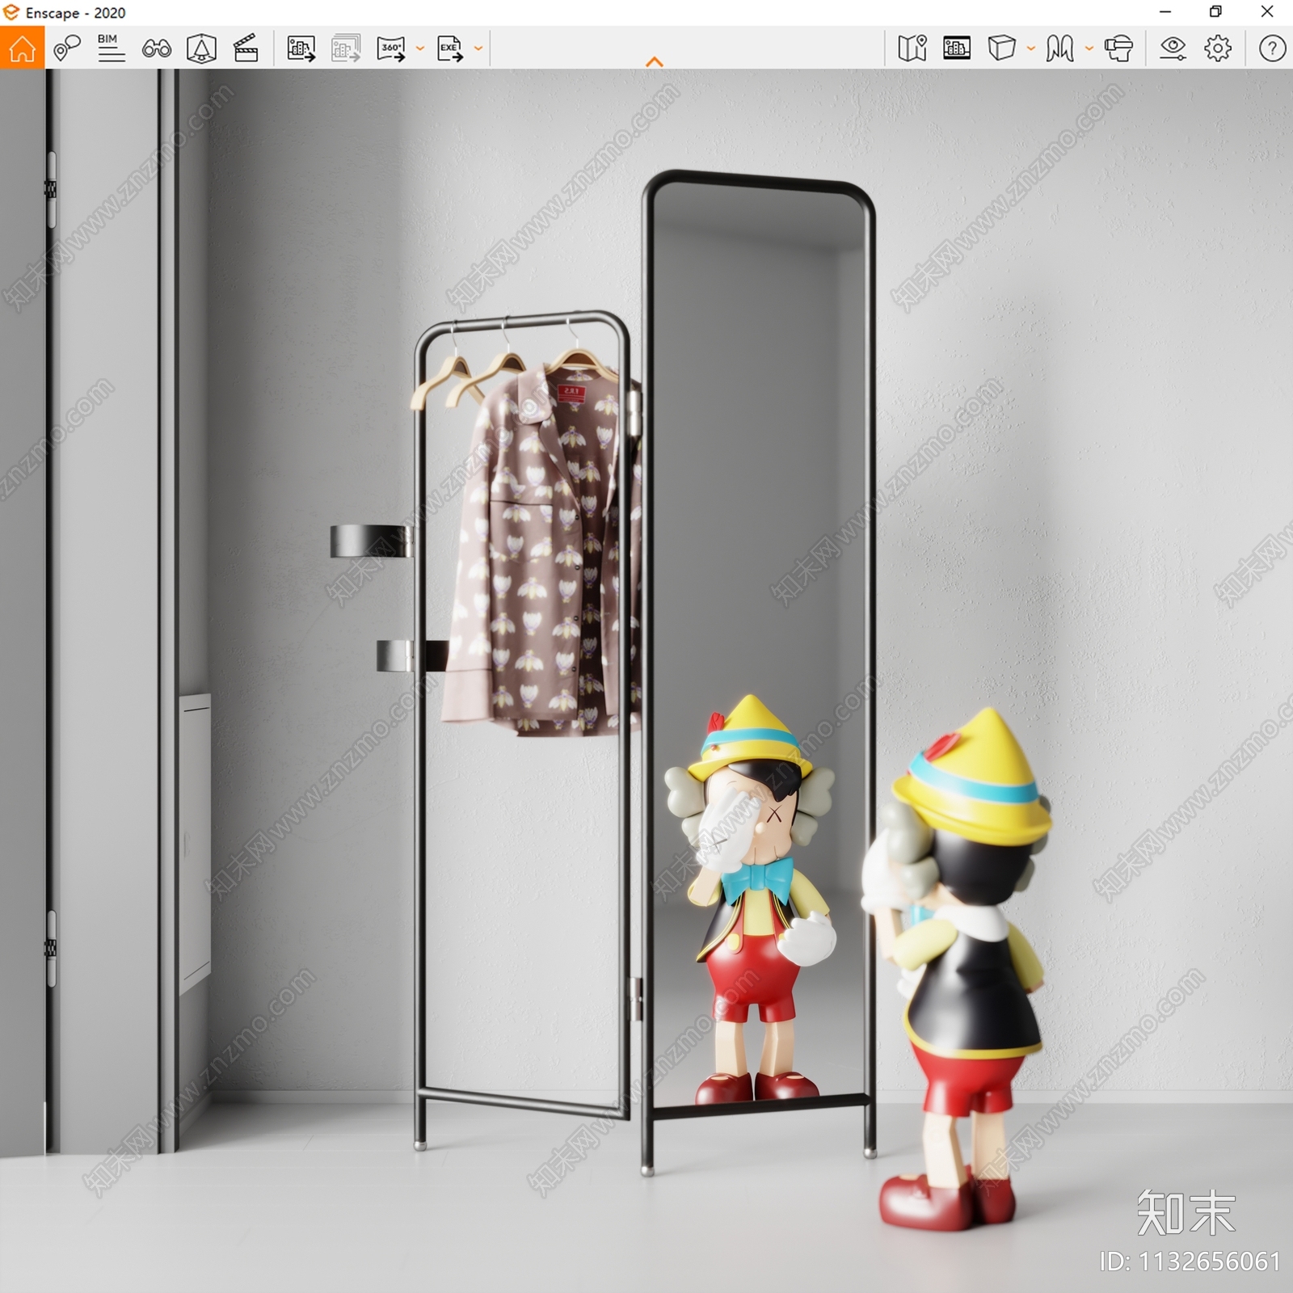Enable VR headset mode
The height and width of the screenshot is (1293, 1293).
(x=1118, y=48)
